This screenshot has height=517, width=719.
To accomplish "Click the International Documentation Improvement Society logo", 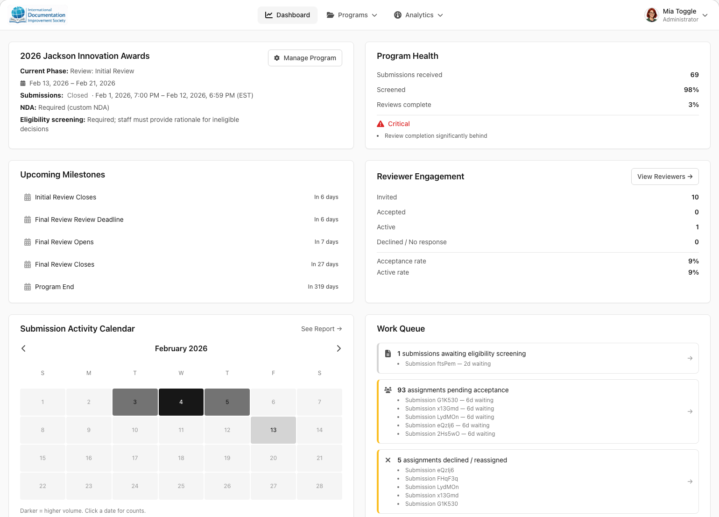I will click(x=37, y=14).
